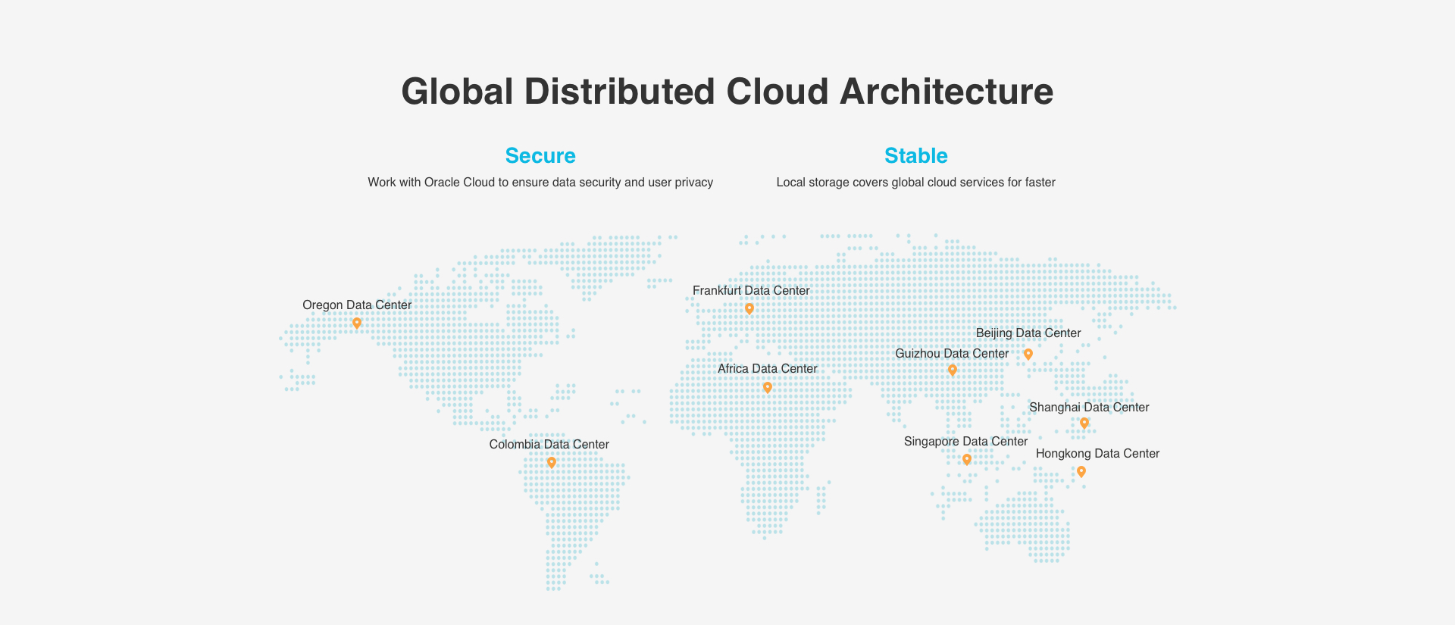The width and height of the screenshot is (1455, 625).
Task: Click the local storage description under Stable
Action: point(915,183)
